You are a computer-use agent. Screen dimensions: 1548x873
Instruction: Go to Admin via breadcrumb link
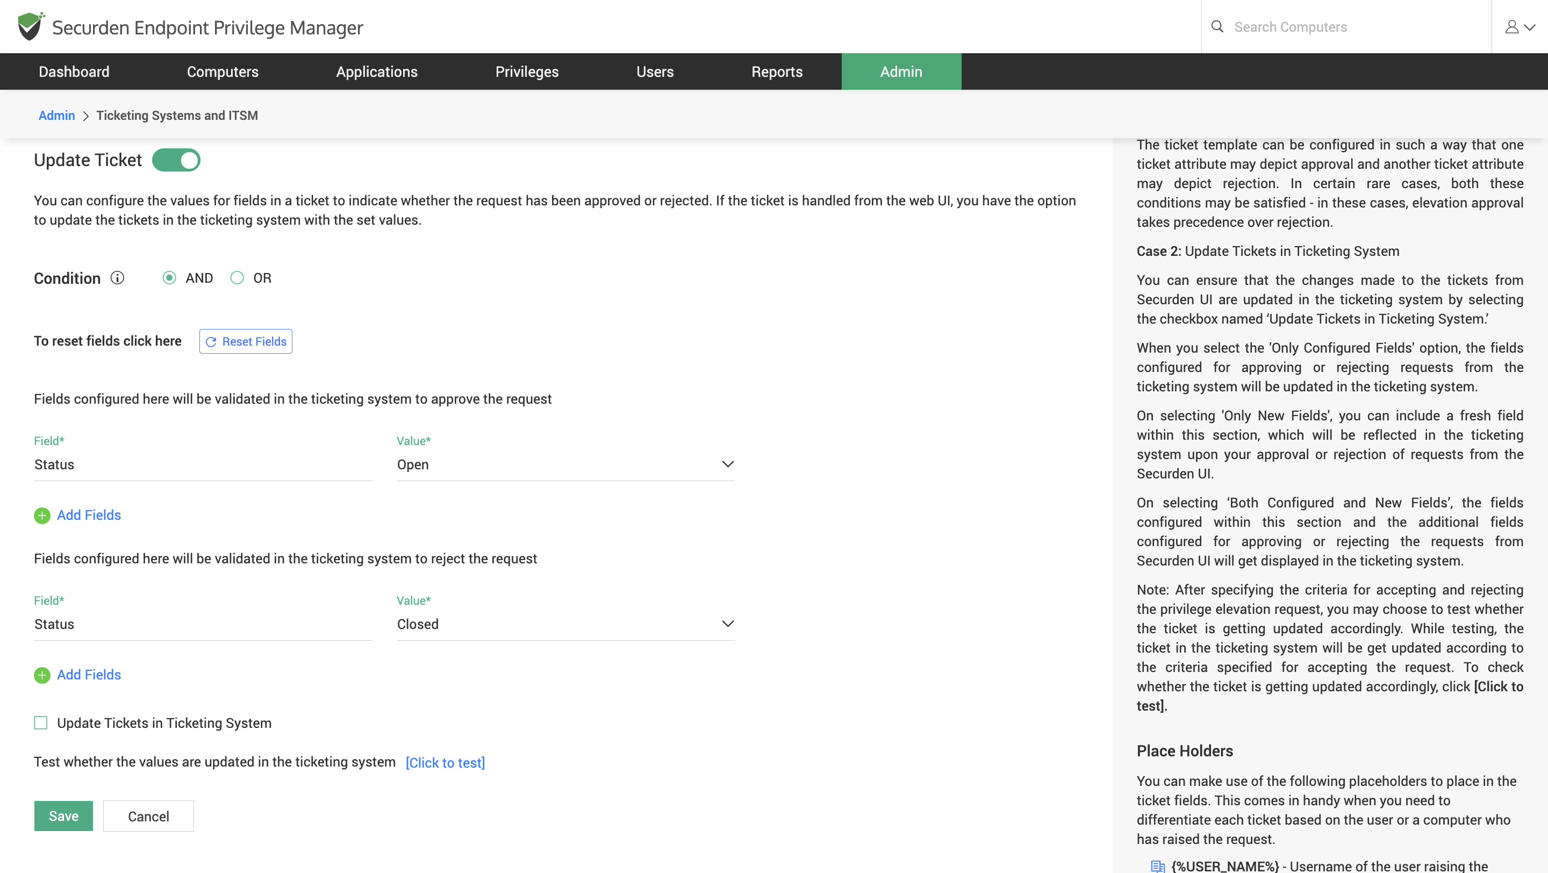[x=56, y=116]
